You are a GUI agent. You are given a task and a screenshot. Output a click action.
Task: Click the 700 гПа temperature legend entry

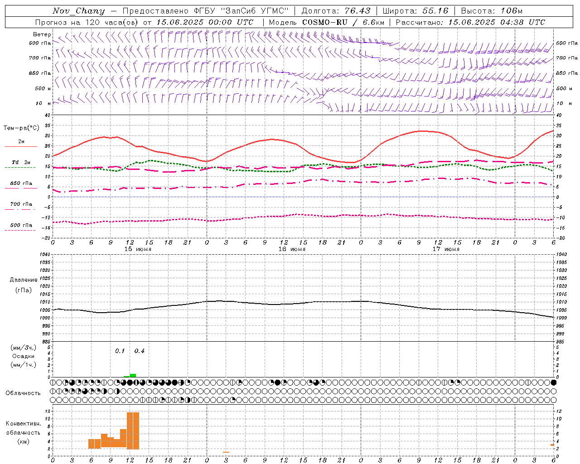(21, 206)
